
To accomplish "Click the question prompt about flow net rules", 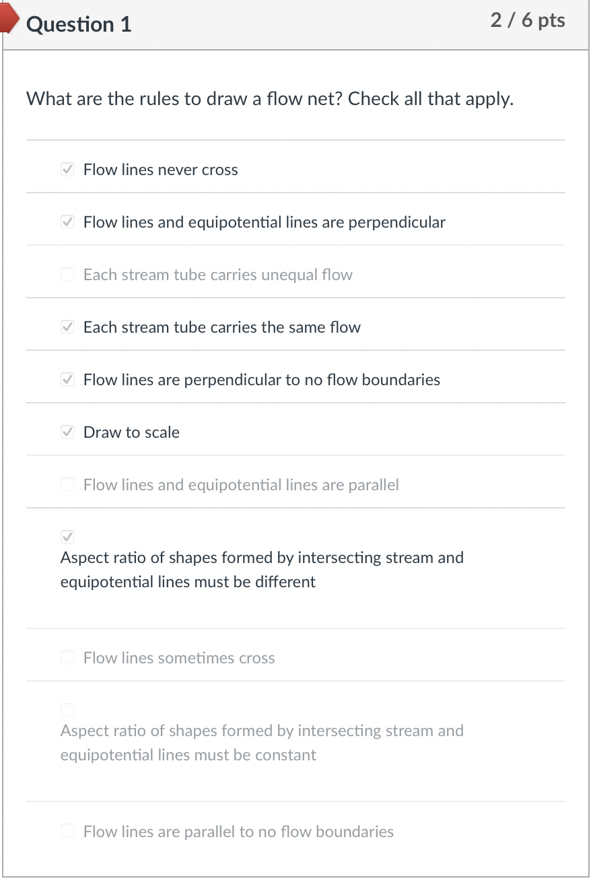I will (269, 99).
